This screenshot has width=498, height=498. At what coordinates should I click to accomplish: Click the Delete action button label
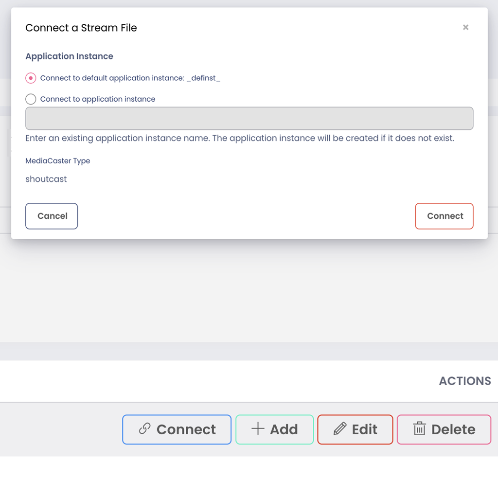point(453,429)
